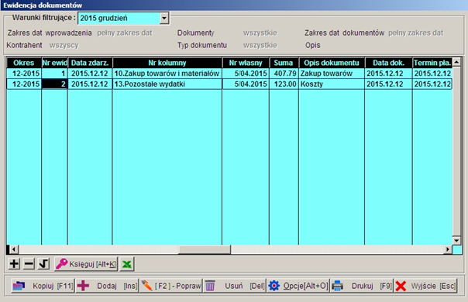
Task: Click the horizontal scrollbar's left arrow
Action: pyautogui.click(x=13, y=249)
